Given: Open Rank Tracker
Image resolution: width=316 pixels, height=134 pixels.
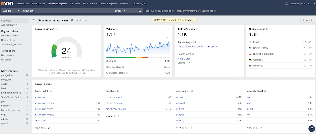Looking at the screenshot, I should pos(90,4).
